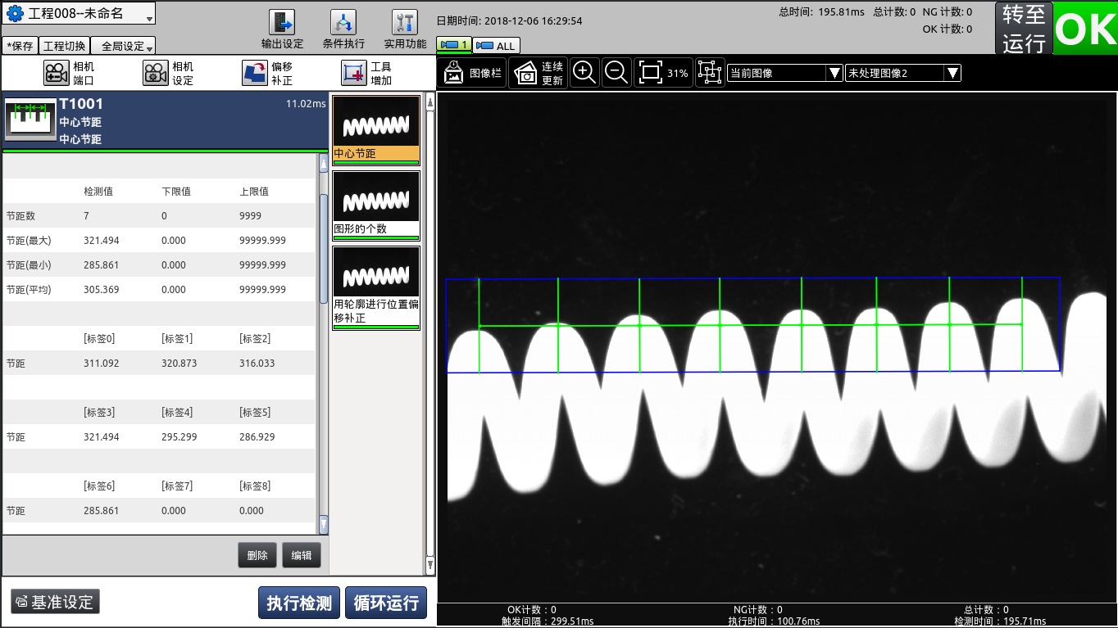Click the 删除 delete button
Screen dimensions: 1118x628
point(257,555)
